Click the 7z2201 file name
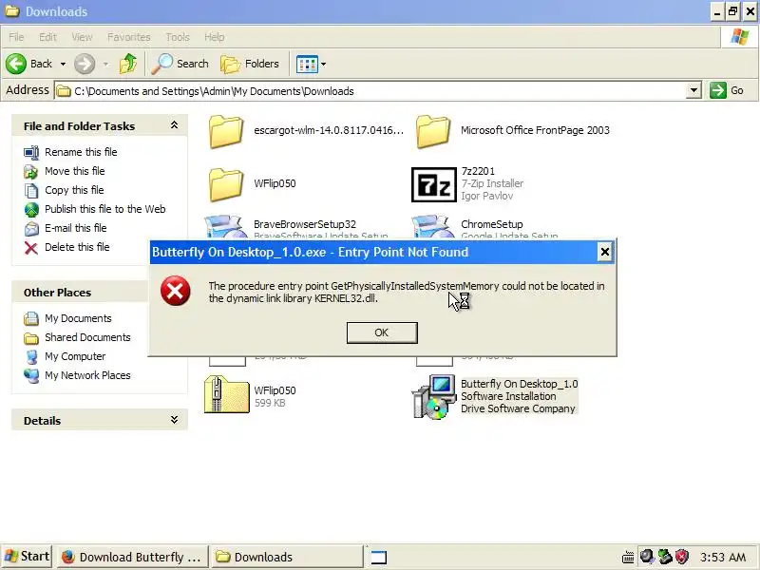 tap(478, 171)
